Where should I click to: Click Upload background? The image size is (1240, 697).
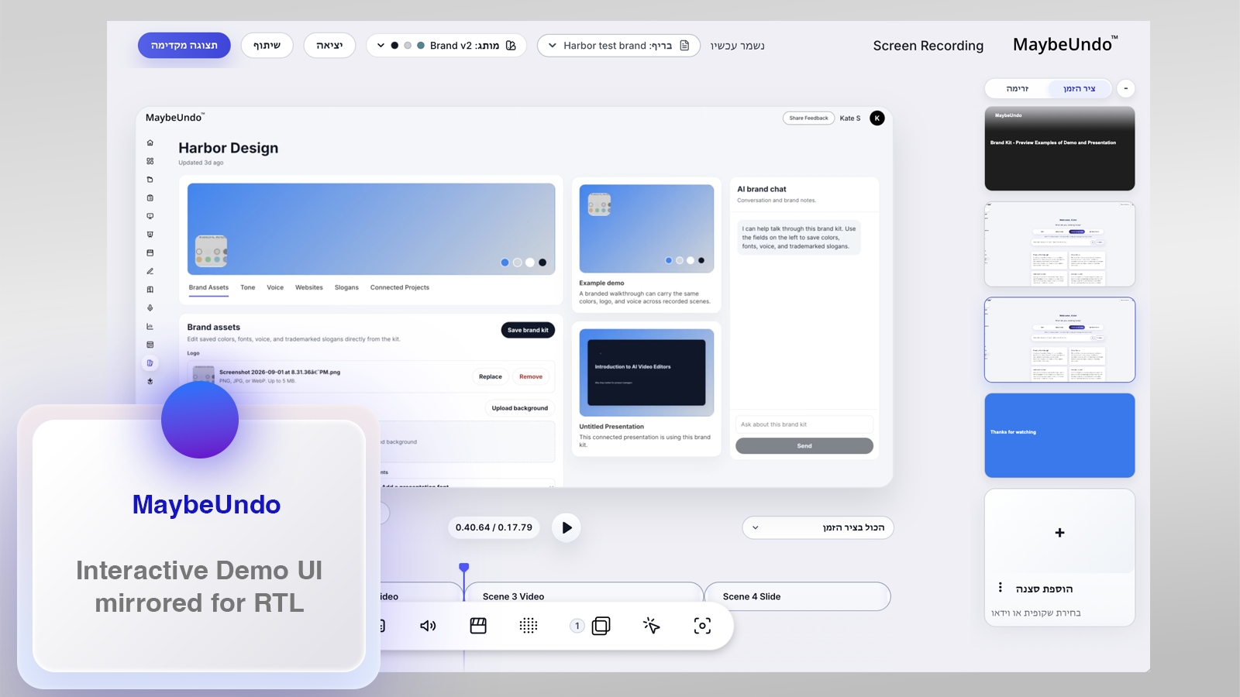(x=520, y=408)
